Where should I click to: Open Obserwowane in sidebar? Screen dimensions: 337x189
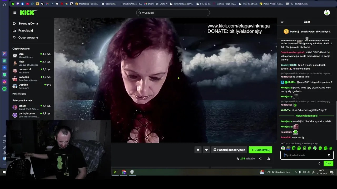tap(25, 38)
